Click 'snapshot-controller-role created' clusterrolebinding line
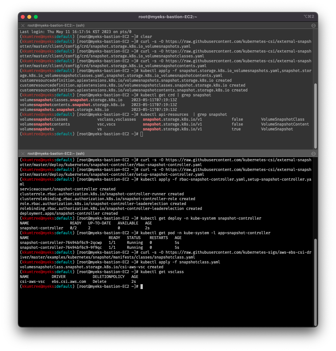This screenshot has width=336, height=351. click(x=108, y=199)
